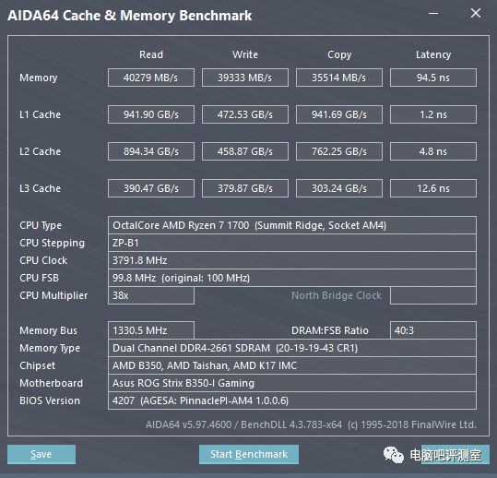Click the Memory Latency 94.5 ns field

tap(433, 78)
